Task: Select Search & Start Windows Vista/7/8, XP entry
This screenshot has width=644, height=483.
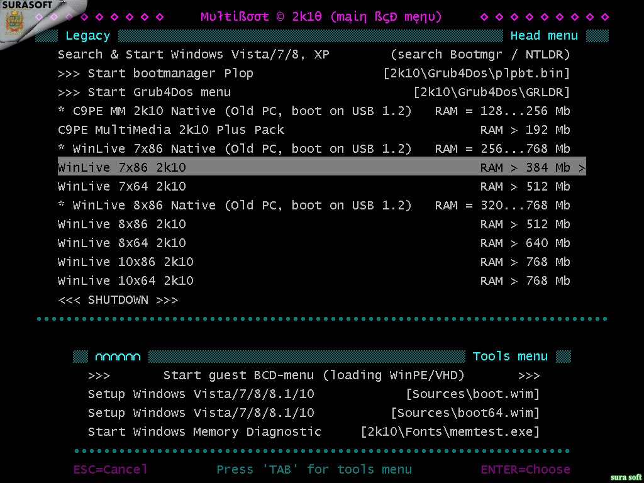Action: coord(314,54)
